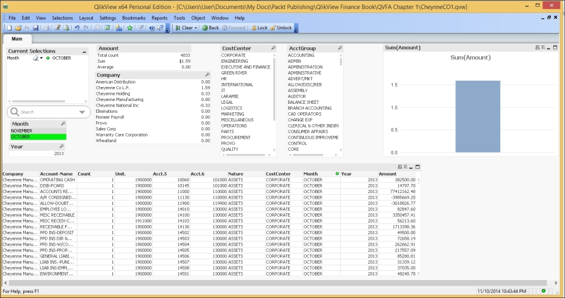The width and height of the screenshot is (565, 298).
Task: Click the search icon in AcctGroup list box
Action: [340, 48]
